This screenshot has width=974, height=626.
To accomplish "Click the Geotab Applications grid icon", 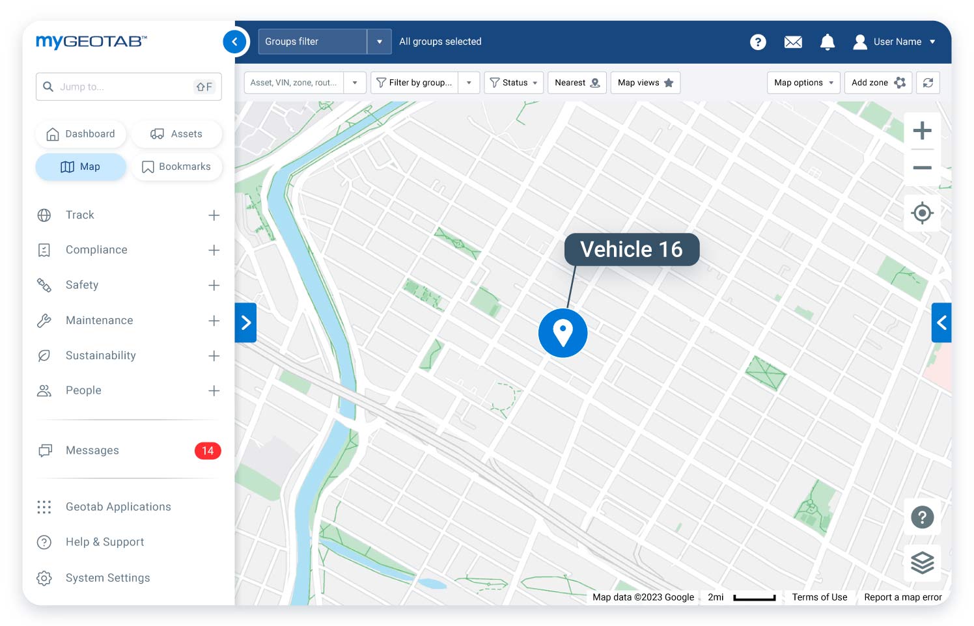I will 44,507.
